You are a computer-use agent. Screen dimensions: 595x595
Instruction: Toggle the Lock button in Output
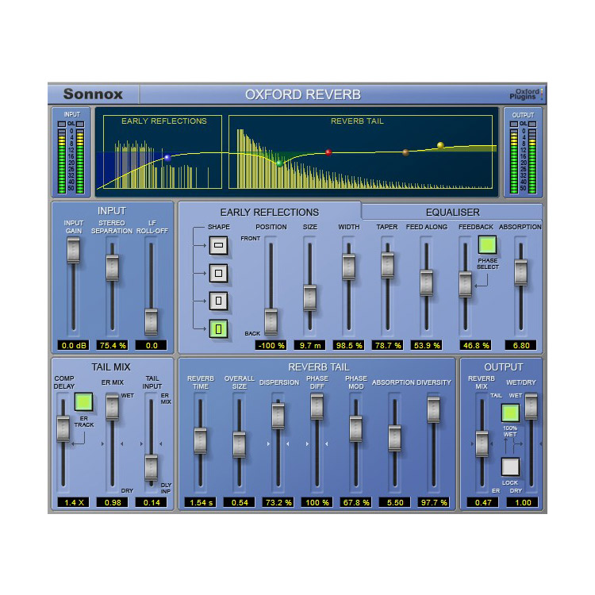(x=510, y=466)
